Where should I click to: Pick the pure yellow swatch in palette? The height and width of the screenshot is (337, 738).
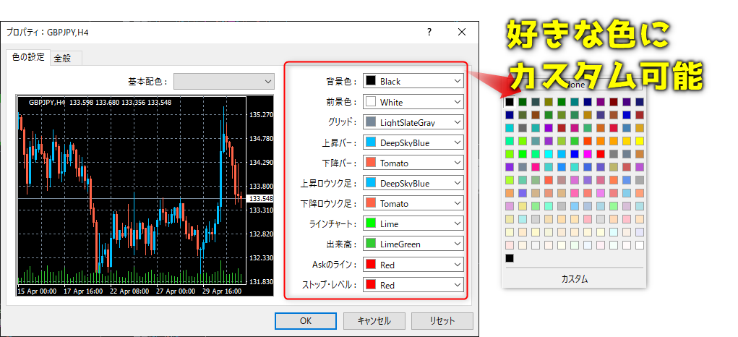tap(639, 141)
